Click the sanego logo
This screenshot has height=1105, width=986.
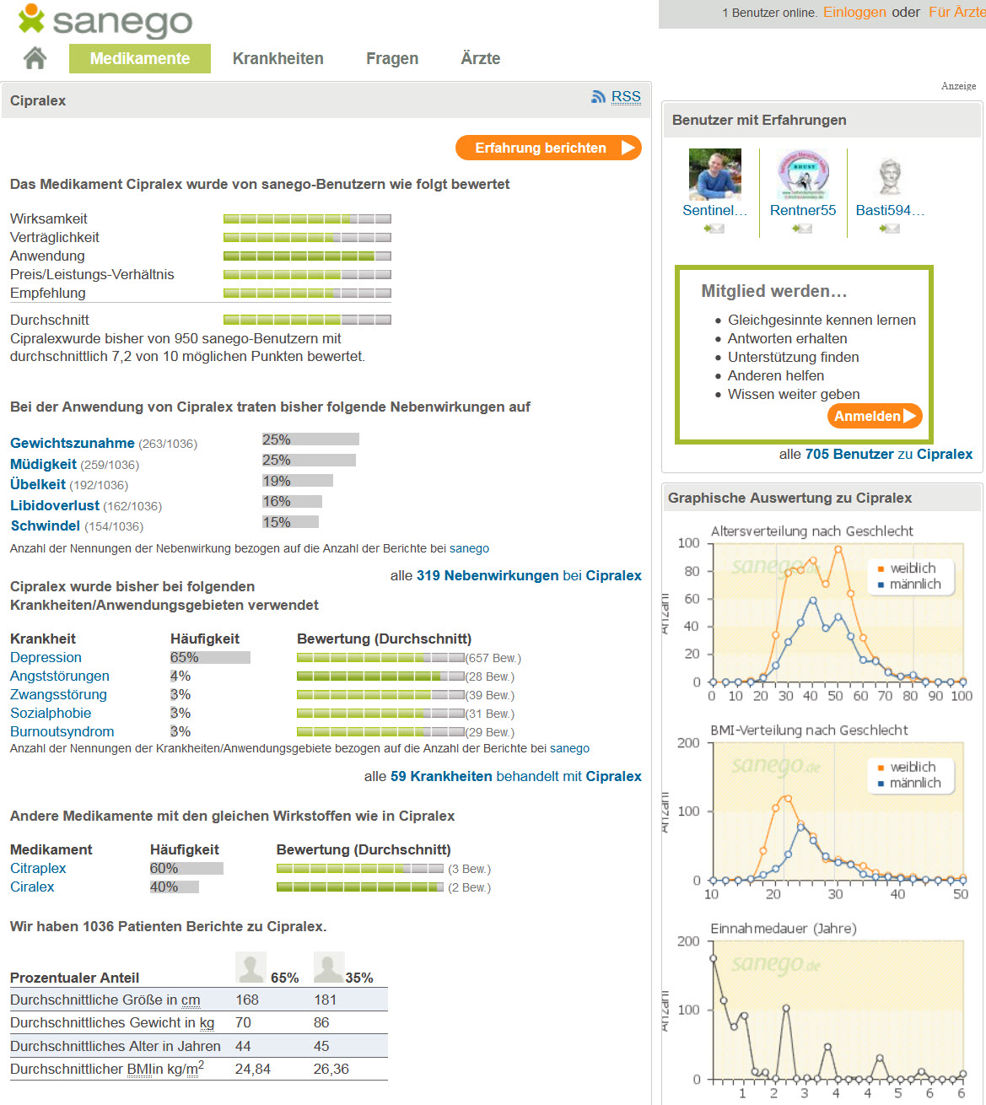click(105, 20)
